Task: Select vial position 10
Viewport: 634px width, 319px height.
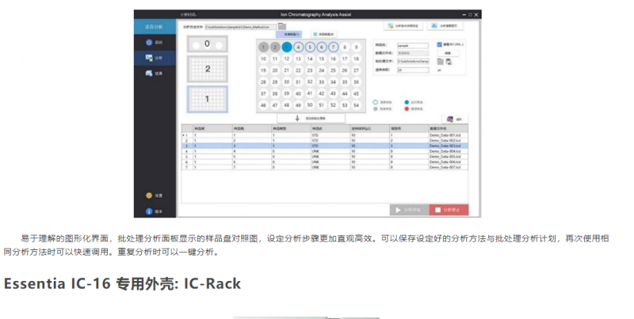Action: [263, 59]
